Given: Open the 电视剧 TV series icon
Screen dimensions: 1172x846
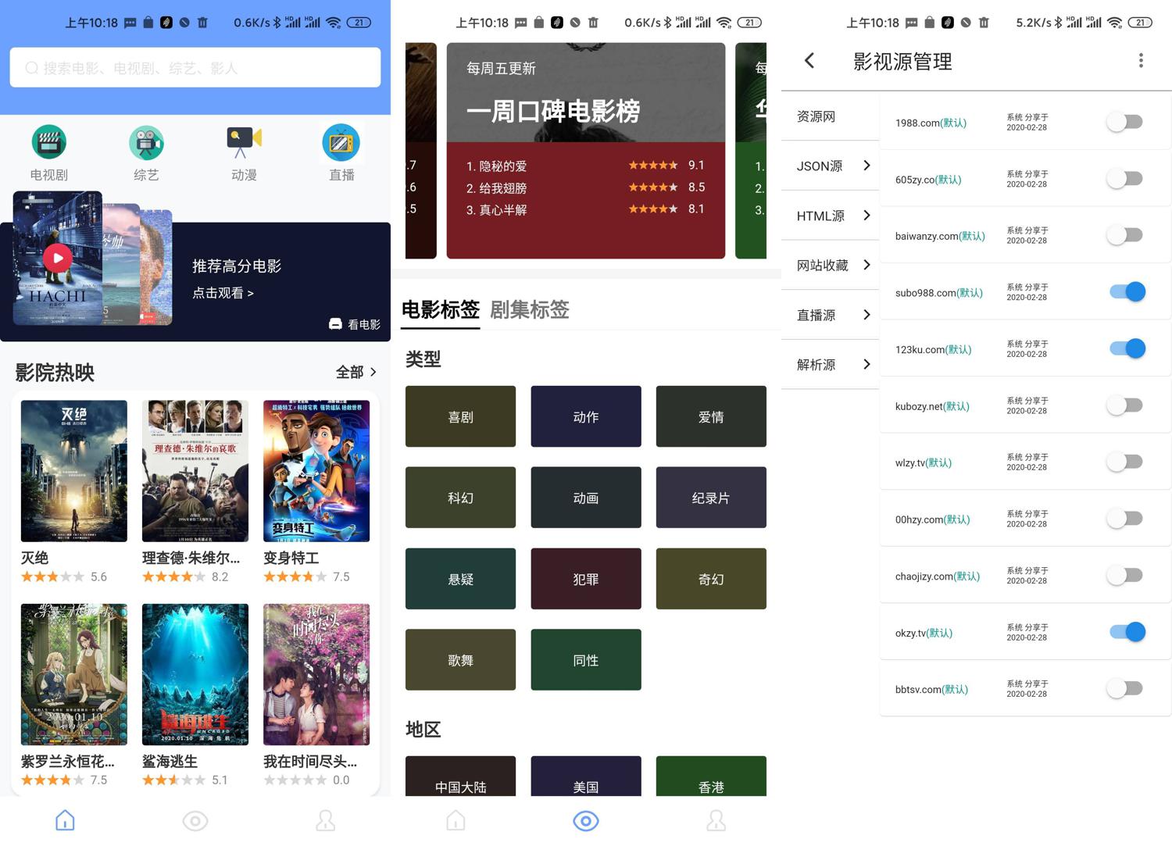Looking at the screenshot, I should [48, 143].
